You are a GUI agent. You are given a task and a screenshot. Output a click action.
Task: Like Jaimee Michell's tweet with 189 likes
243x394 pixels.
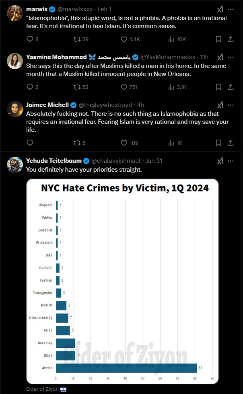pyautogui.click(x=130, y=143)
